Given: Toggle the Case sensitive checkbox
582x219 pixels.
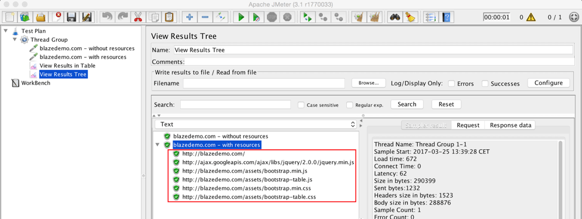Looking at the screenshot, I should (301, 105).
